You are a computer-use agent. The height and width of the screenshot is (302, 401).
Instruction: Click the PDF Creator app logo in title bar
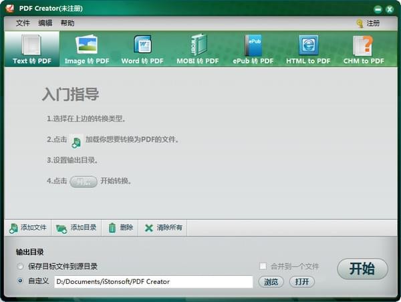tap(10, 9)
